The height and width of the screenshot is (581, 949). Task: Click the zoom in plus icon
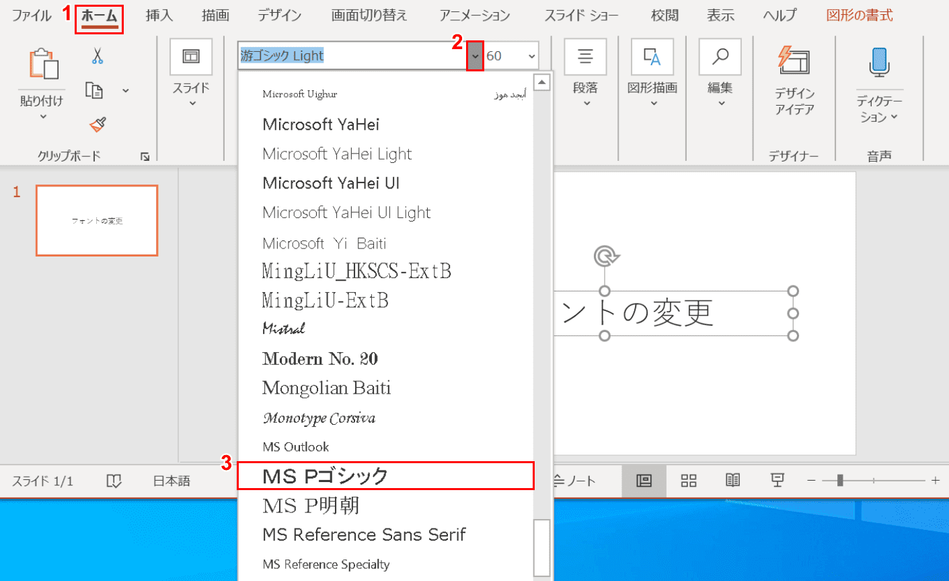coord(936,481)
